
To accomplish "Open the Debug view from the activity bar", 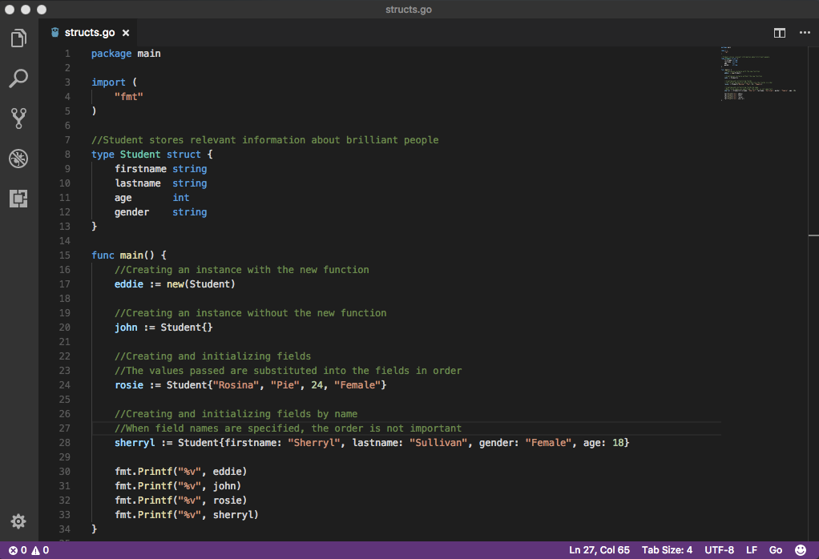I will point(18,158).
